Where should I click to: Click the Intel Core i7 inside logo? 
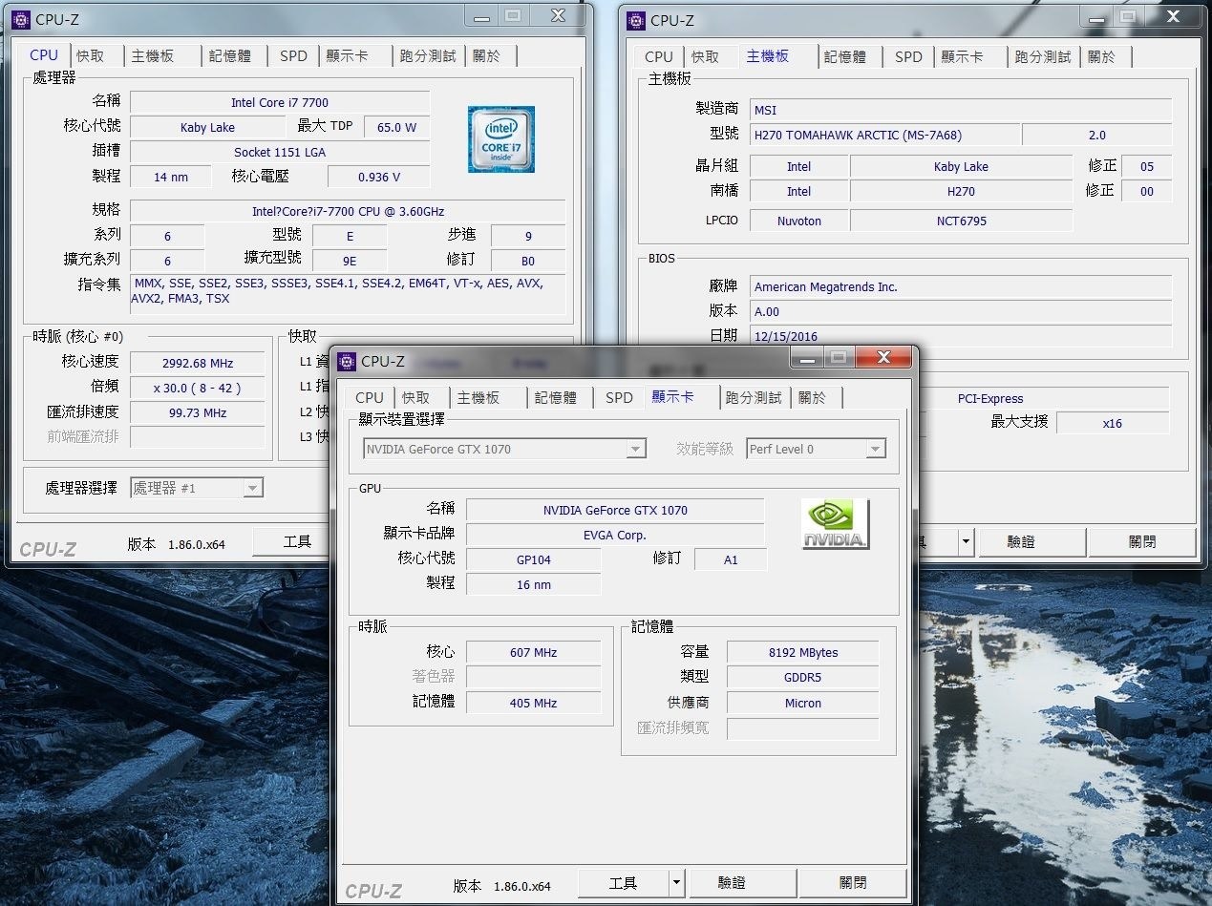[501, 139]
